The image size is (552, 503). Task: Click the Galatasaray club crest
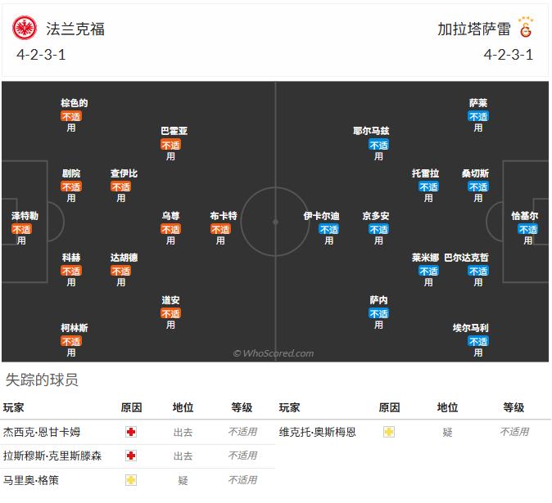tap(526, 29)
